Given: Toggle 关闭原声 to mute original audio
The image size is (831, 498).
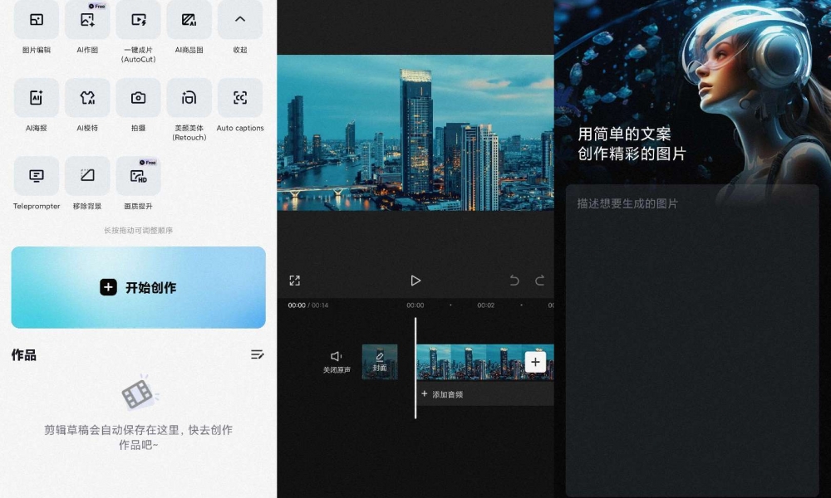Looking at the screenshot, I should point(337,361).
